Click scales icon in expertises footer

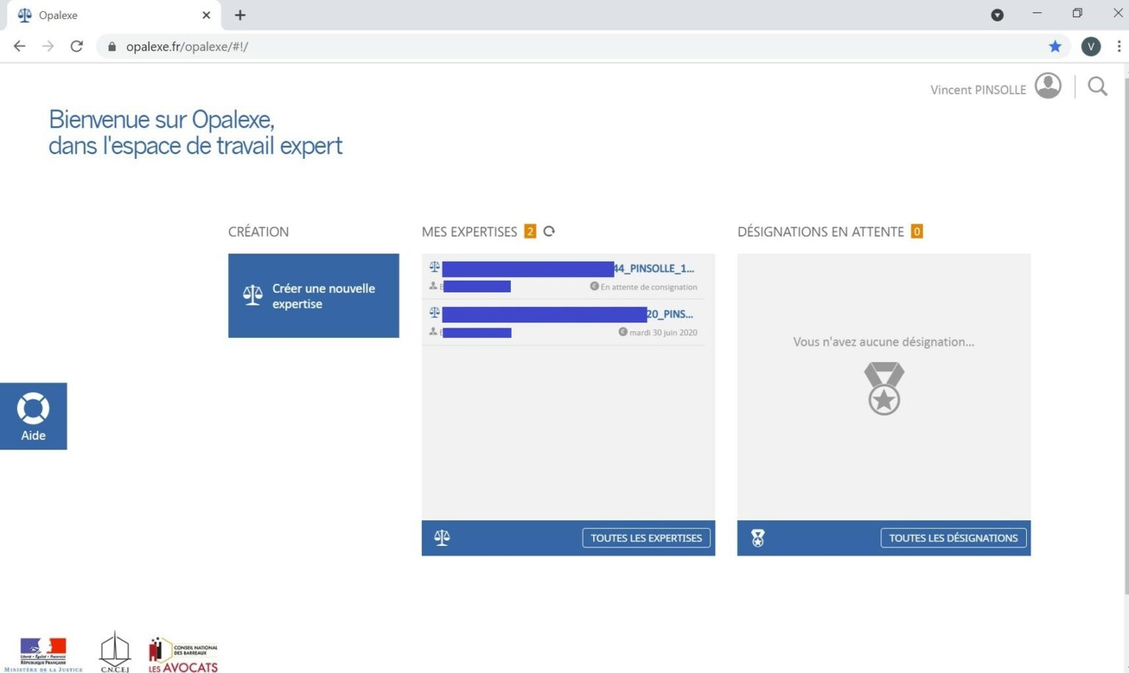pos(442,538)
